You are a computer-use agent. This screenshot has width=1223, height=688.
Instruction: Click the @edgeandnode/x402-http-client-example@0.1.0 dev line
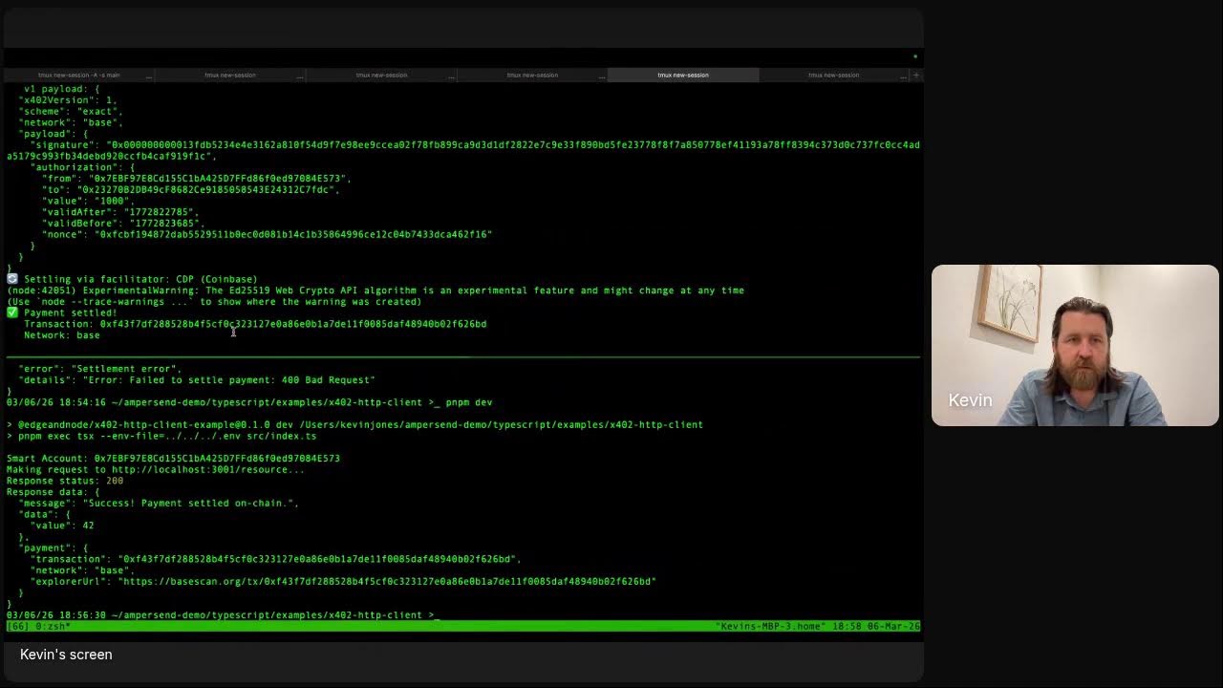click(354, 424)
